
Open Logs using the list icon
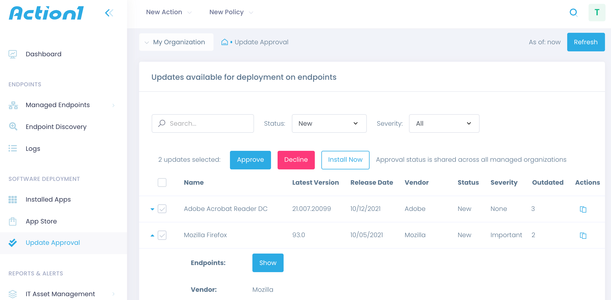click(13, 148)
